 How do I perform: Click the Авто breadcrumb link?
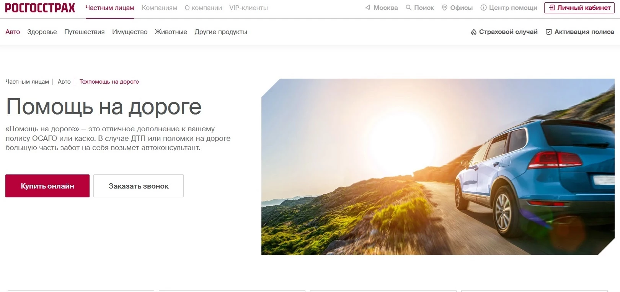64,82
